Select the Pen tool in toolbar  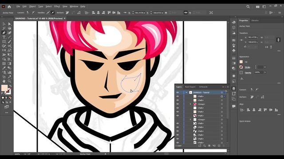4,33
